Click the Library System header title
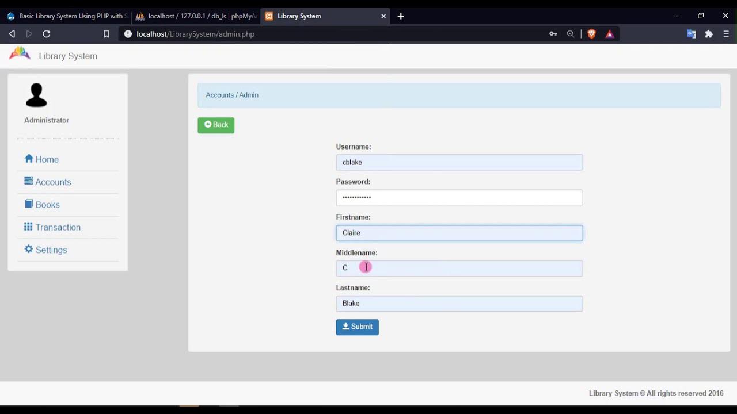737x414 pixels. click(x=68, y=56)
